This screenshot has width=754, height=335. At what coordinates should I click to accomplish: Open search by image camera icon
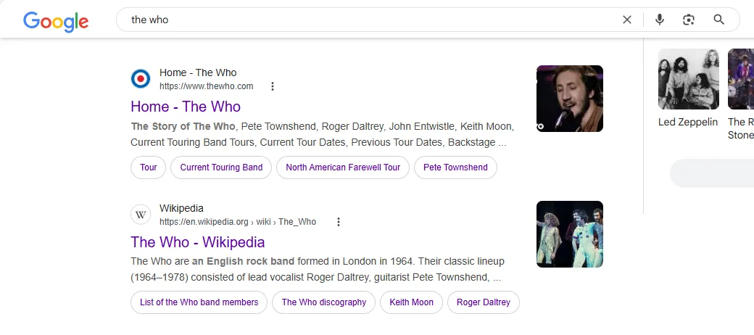[x=689, y=20]
